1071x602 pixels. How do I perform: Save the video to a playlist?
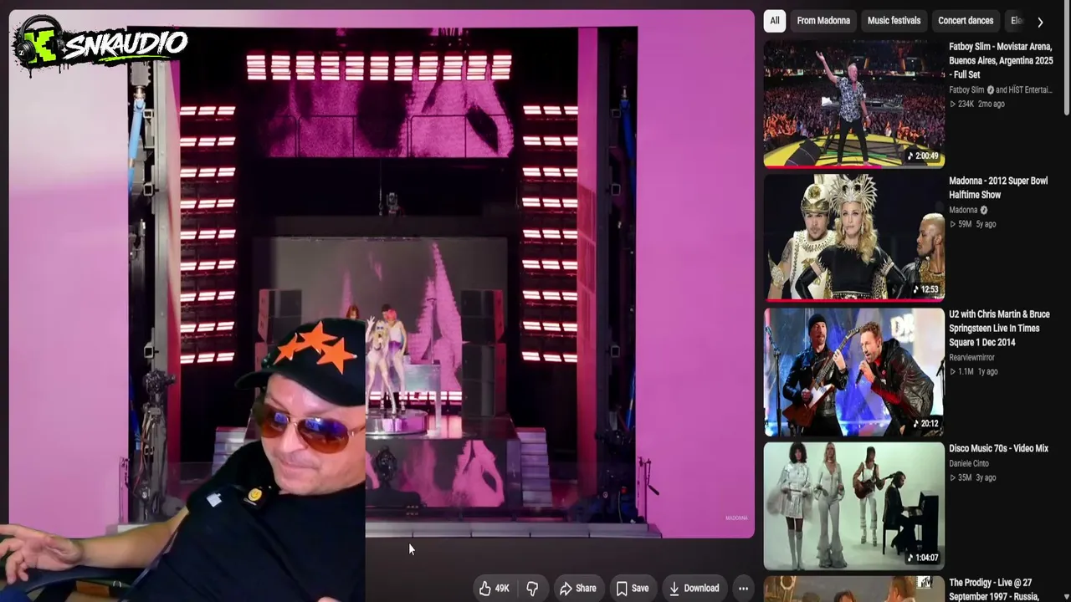633,589
